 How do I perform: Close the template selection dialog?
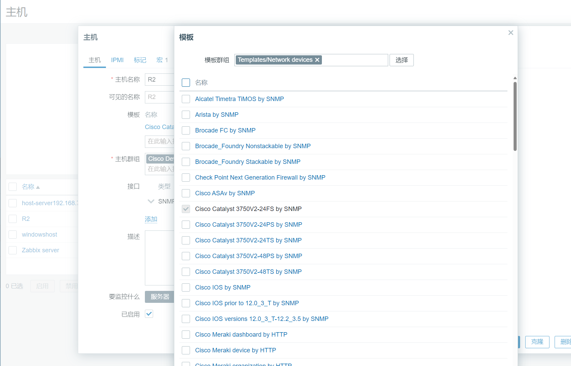511,33
